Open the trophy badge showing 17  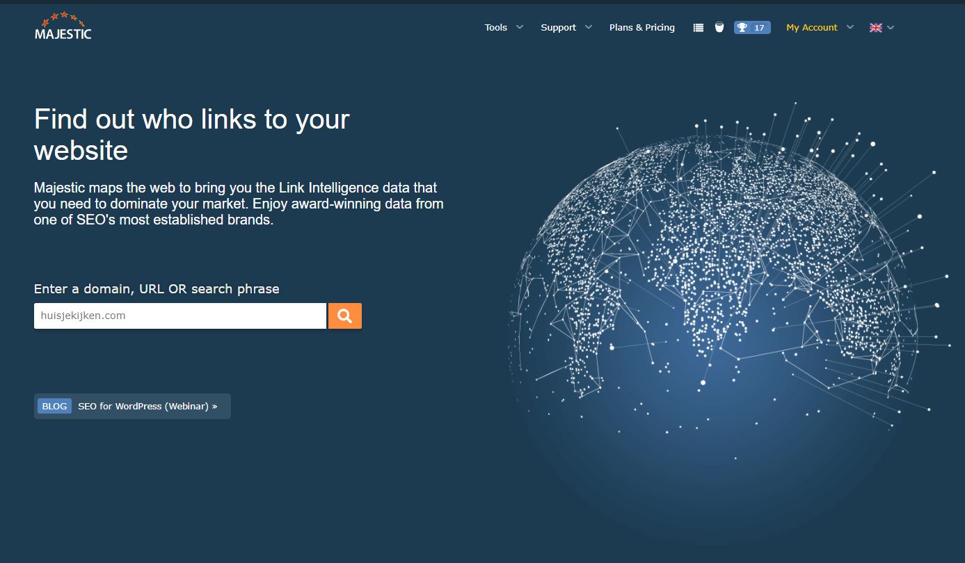click(752, 28)
